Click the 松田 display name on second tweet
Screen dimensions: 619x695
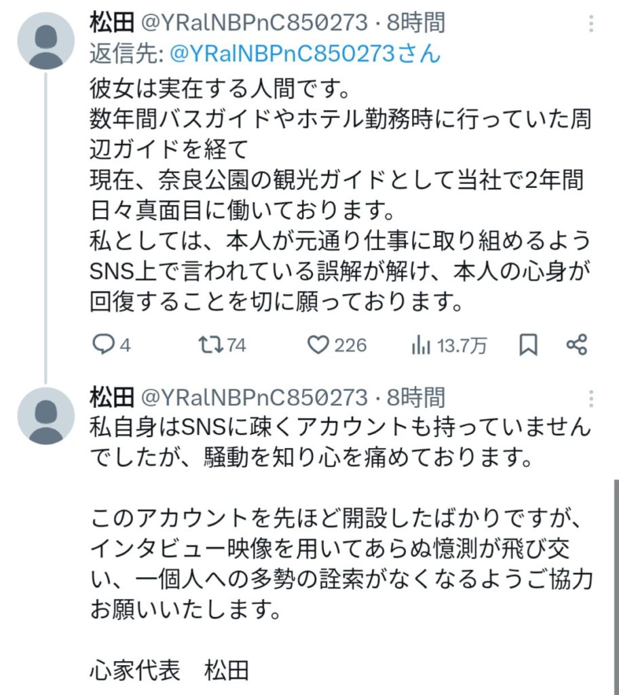pos(111,398)
